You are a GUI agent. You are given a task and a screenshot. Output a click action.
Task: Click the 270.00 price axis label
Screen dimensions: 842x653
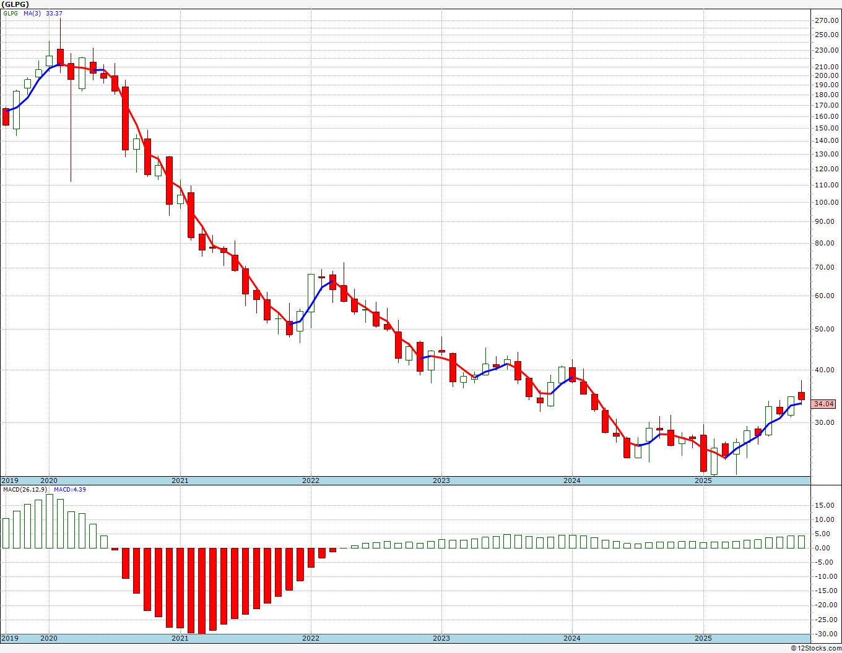point(827,20)
